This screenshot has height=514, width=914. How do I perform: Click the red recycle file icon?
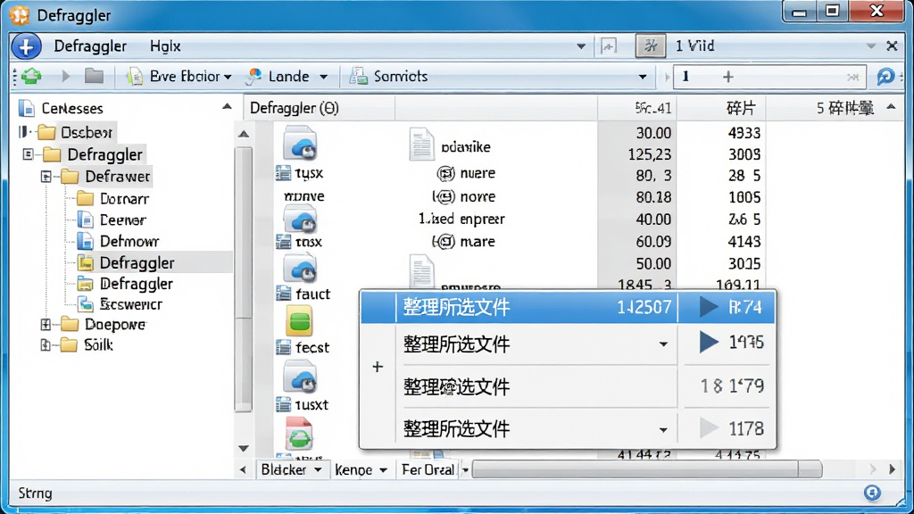point(299,434)
